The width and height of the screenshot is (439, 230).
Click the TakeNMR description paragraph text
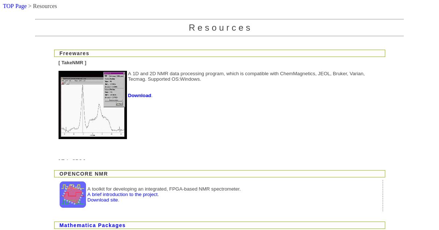(x=246, y=76)
